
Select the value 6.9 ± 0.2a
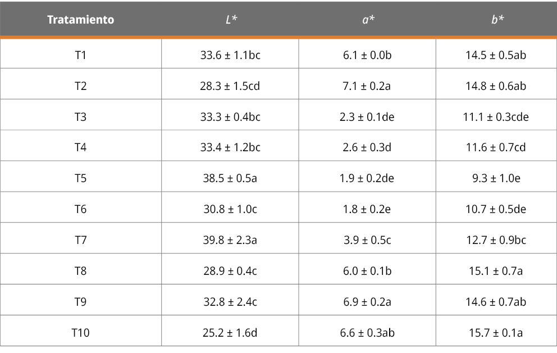pos(367,302)
